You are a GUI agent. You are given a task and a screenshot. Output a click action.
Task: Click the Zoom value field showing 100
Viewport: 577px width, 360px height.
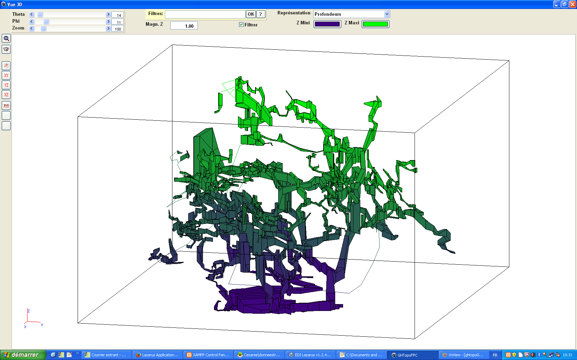coord(117,29)
